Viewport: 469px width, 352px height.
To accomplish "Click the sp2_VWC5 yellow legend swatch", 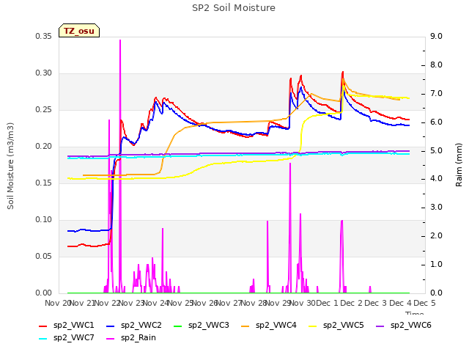I will (x=313, y=326).
